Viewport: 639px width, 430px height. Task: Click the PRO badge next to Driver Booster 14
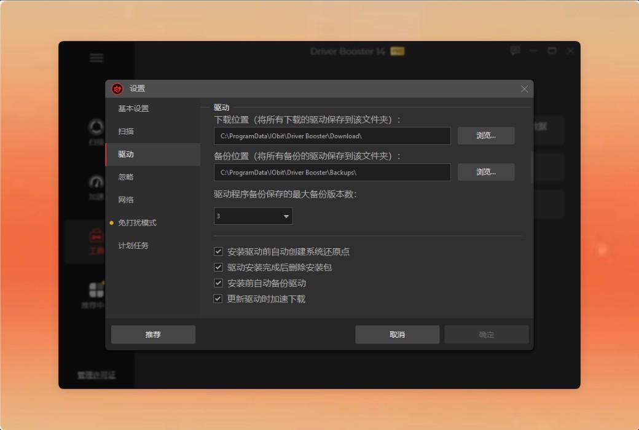coord(398,52)
